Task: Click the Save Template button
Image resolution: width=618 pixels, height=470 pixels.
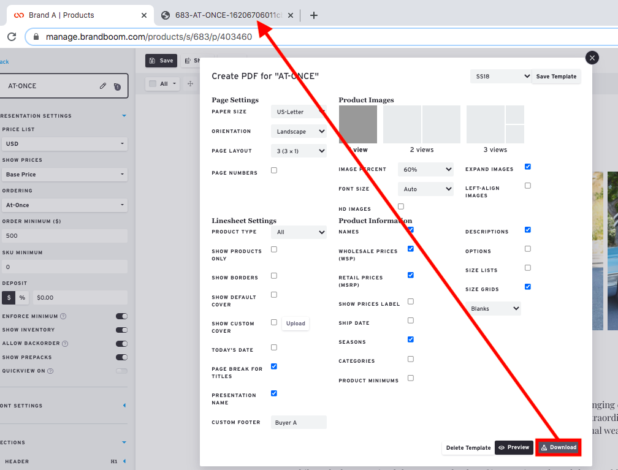Action: pos(556,77)
